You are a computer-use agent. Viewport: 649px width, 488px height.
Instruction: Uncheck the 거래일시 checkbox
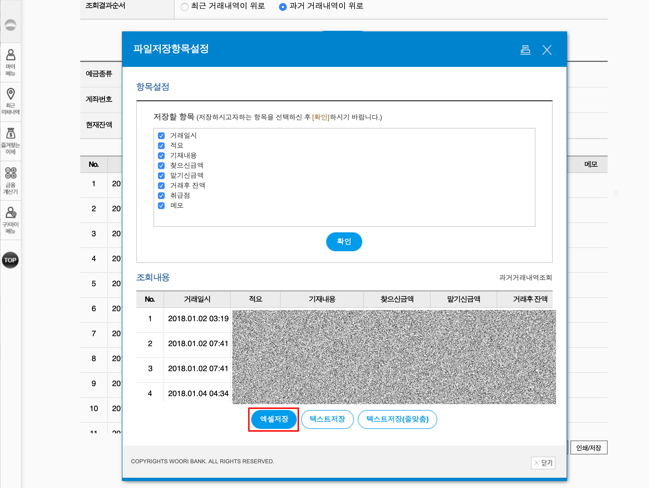click(x=161, y=135)
